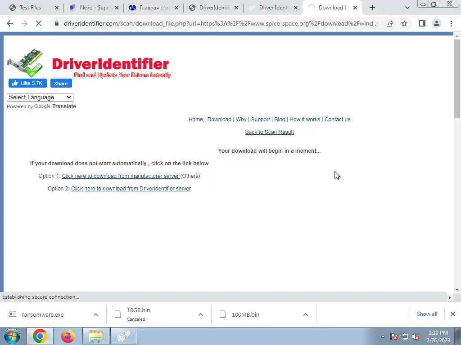This screenshot has height=345, width=461.
Task: Click the lock icon in address bar
Action: point(57,23)
